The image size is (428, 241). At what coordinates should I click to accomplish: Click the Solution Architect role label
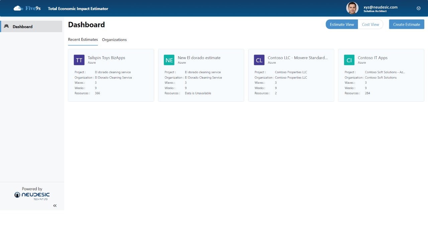pyautogui.click(x=375, y=11)
